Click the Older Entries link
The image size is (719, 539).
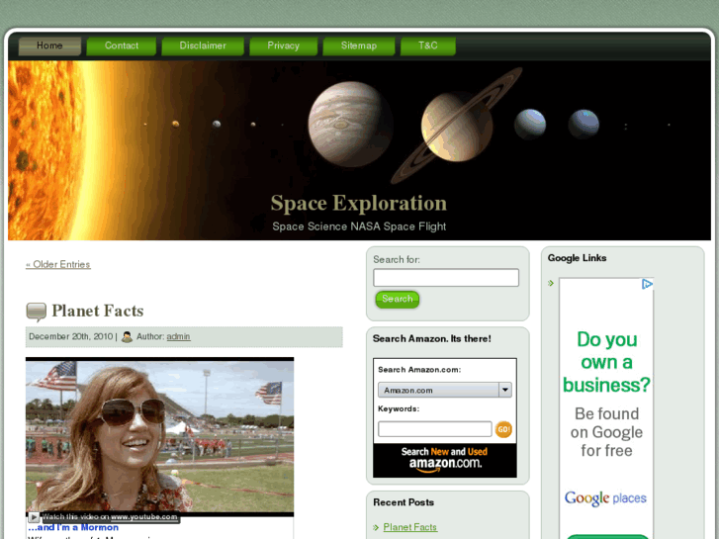[58, 264]
